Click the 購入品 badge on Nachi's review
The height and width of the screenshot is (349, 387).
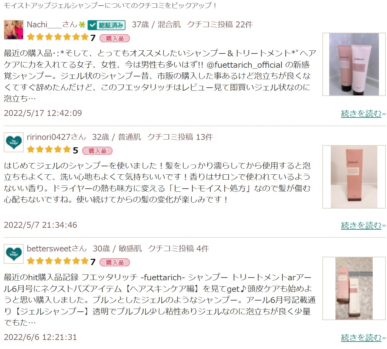(115, 38)
